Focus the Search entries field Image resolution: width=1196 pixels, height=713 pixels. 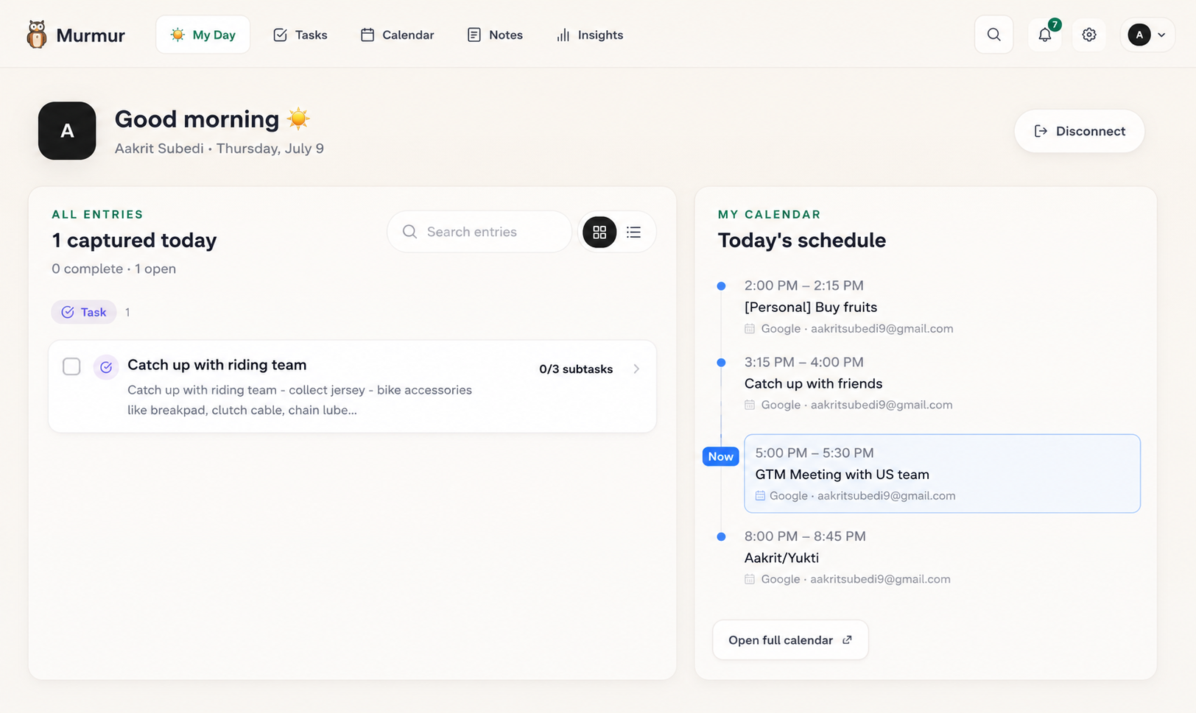pyautogui.click(x=479, y=232)
